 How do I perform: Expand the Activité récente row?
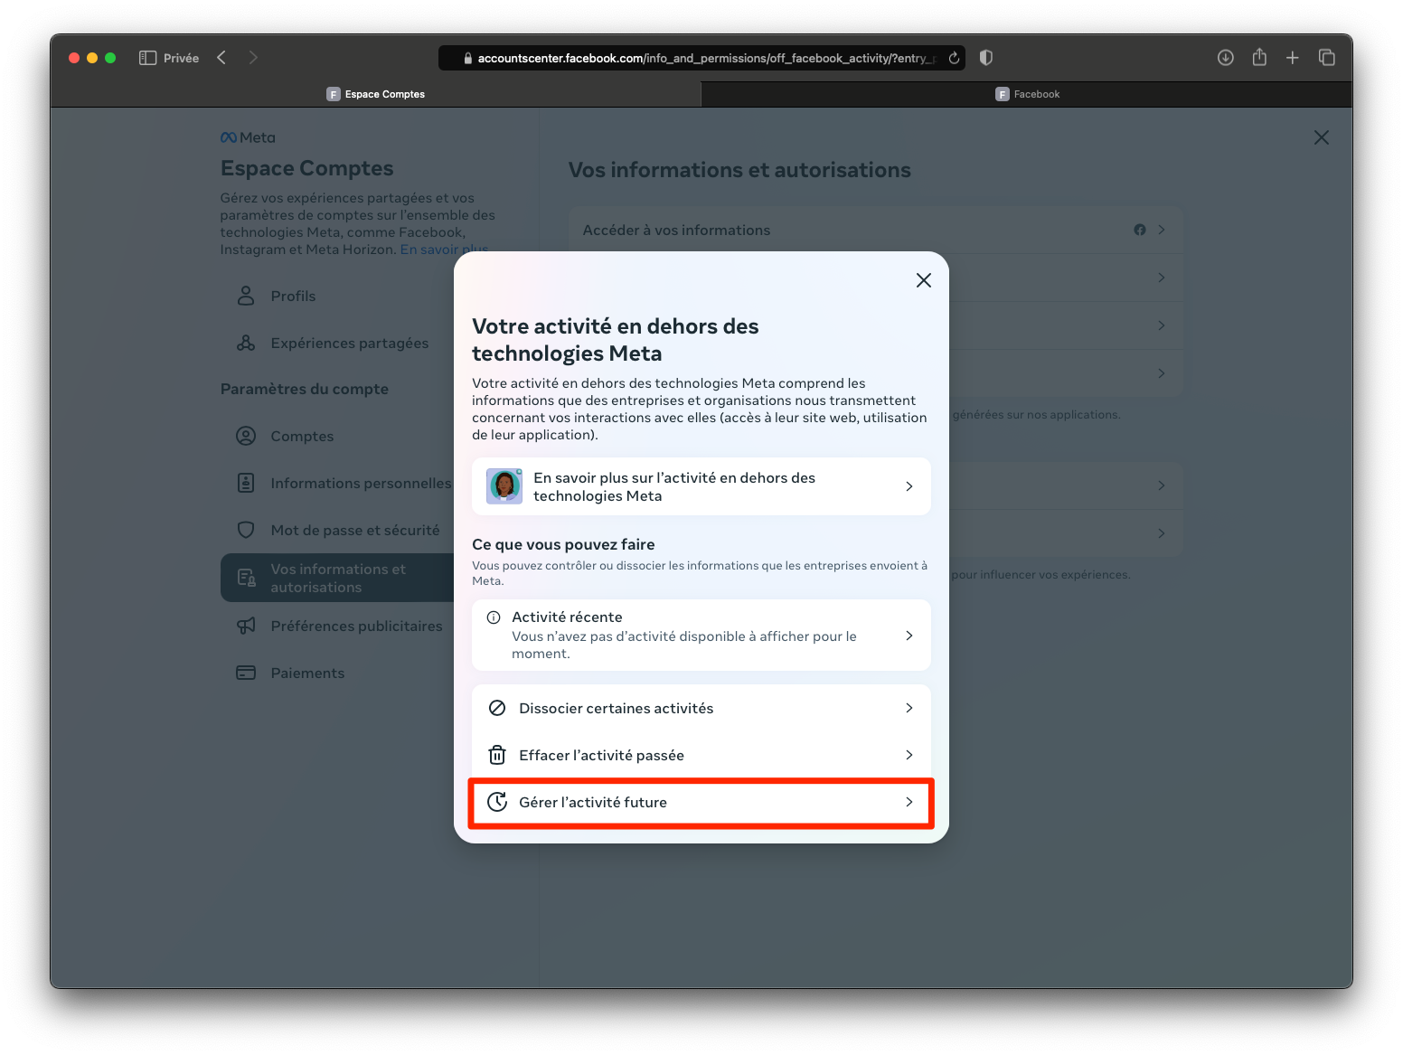click(x=701, y=635)
